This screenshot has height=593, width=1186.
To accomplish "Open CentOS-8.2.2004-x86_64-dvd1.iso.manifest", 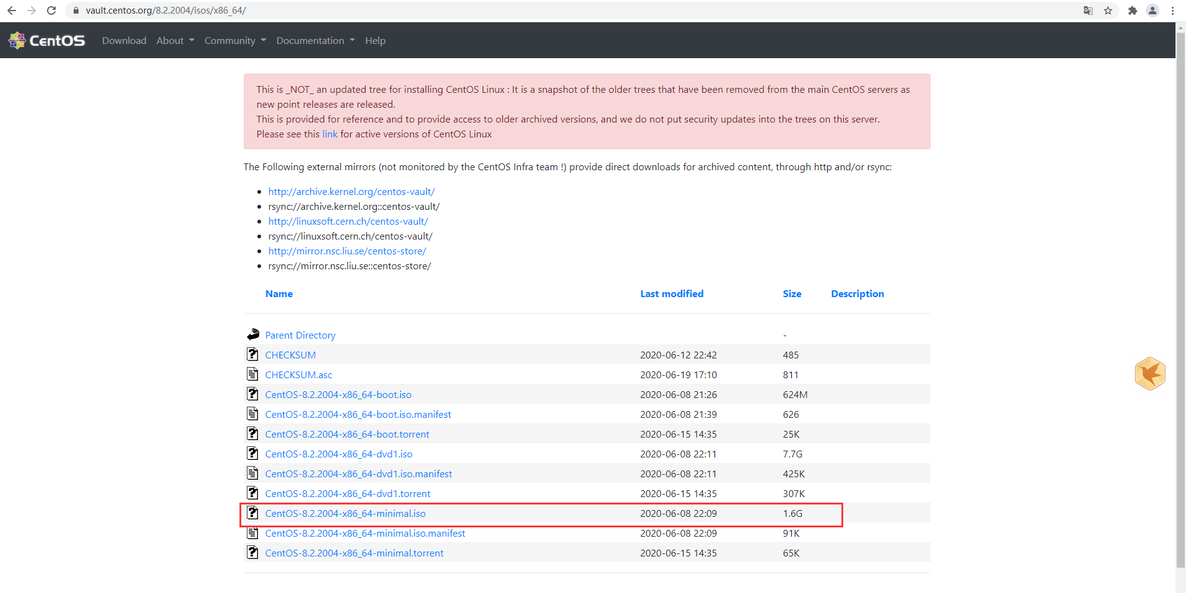I will pyautogui.click(x=359, y=474).
